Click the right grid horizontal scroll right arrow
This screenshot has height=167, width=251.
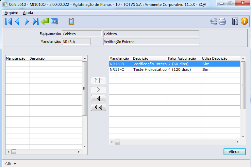point(238,142)
